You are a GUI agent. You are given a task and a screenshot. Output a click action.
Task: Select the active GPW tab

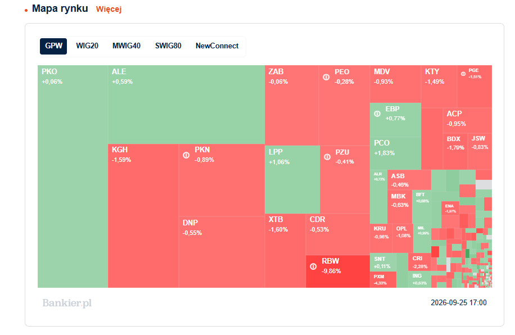pyautogui.click(x=53, y=46)
